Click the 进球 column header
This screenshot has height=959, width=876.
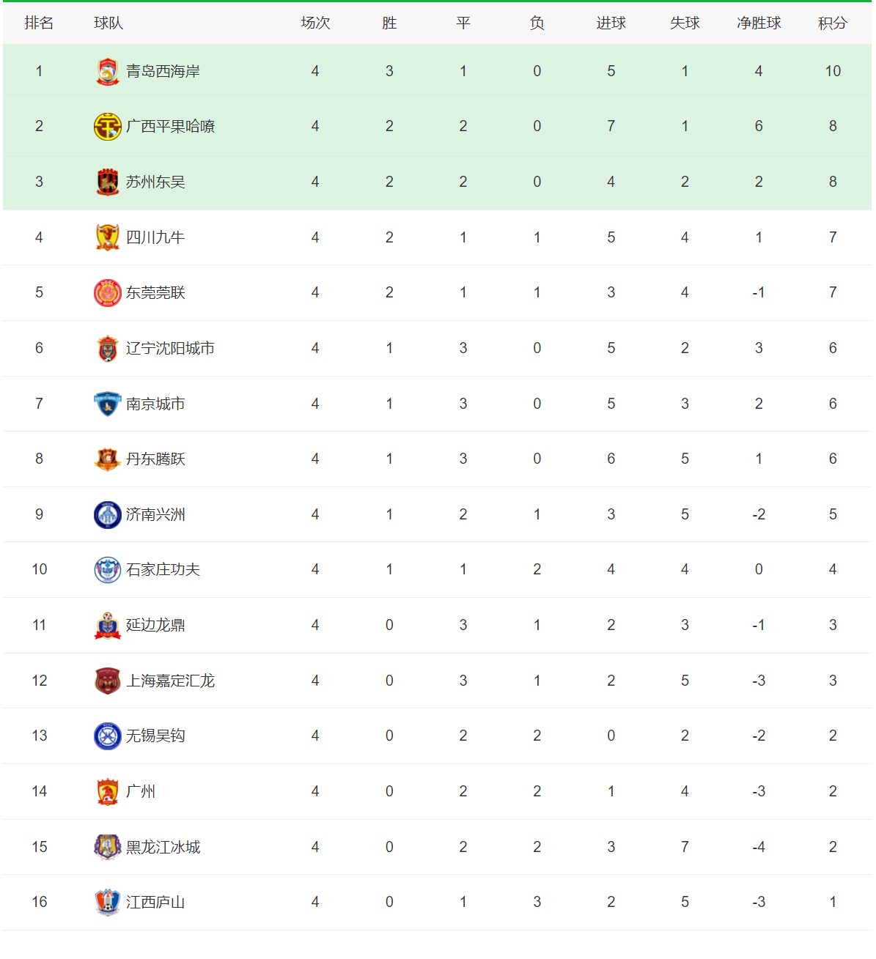(611, 23)
